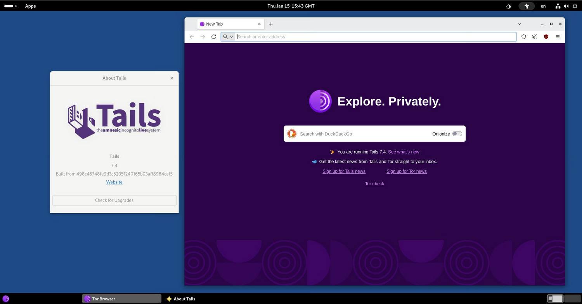The image size is (582, 304).
Task: Click the power icon in top bar
Action: click(x=575, y=6)
